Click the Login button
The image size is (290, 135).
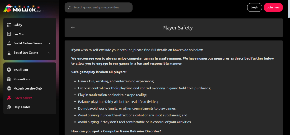click(254, 7)
